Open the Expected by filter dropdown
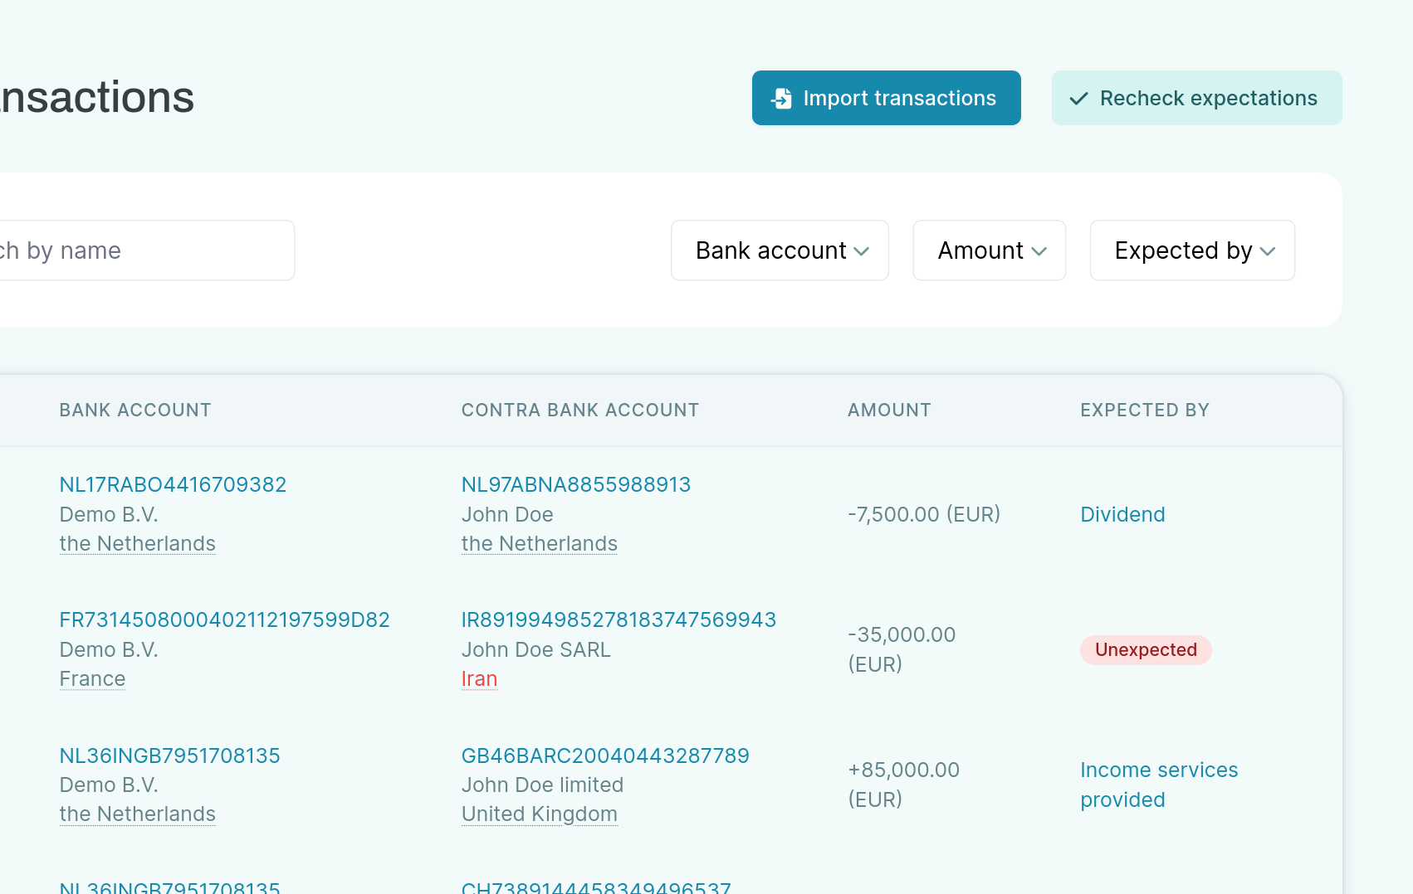Image resolution: width=1413 pixels, height=894 pixels. click(1192, 250)
